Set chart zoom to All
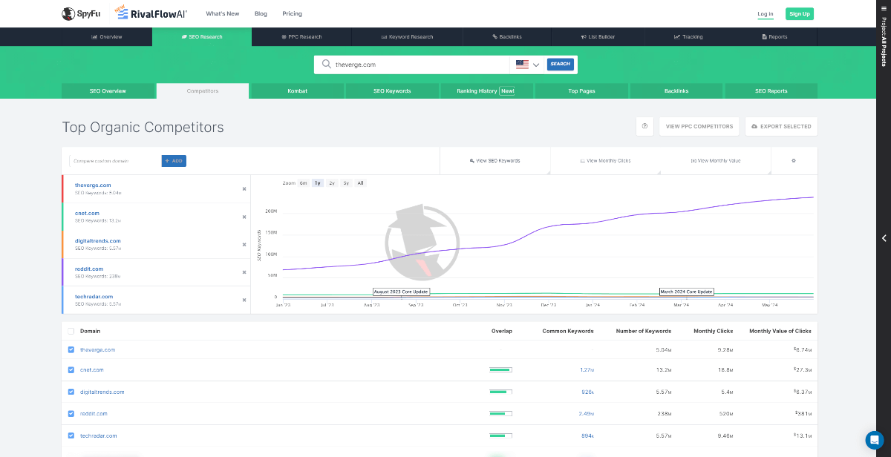The width and height of the screenshot is (891, 457). click(360, 183)
